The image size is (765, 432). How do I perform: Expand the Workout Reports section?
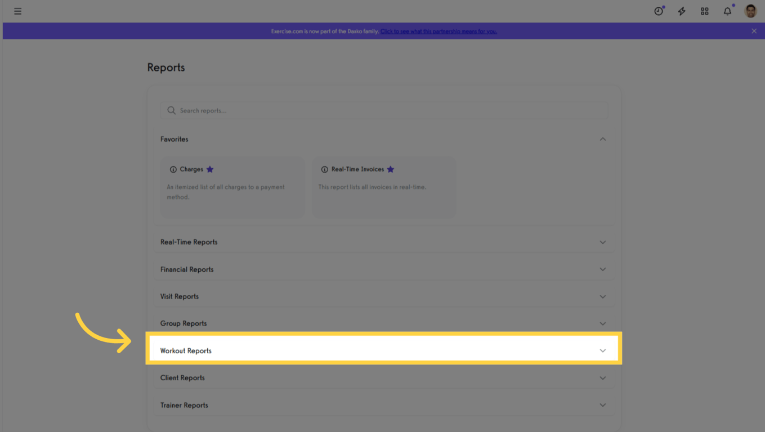pos(602,350)
